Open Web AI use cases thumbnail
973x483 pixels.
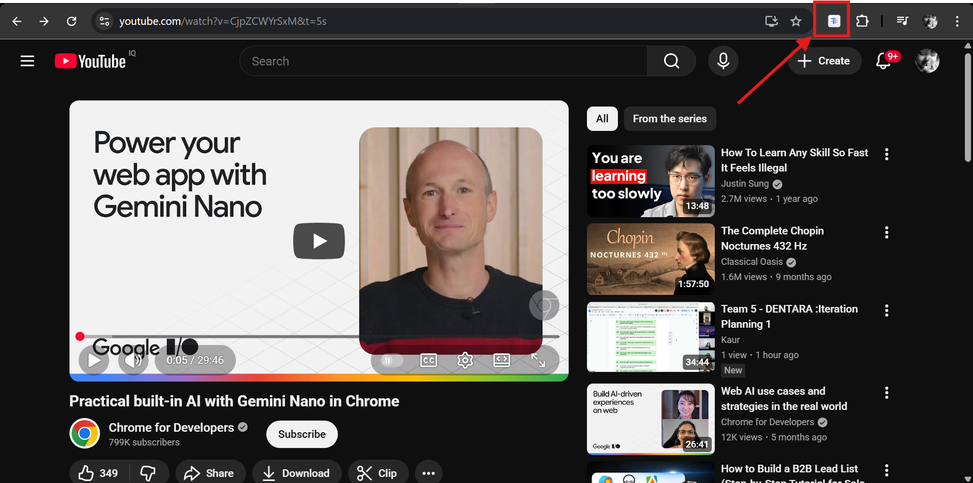tap(651, 420)
